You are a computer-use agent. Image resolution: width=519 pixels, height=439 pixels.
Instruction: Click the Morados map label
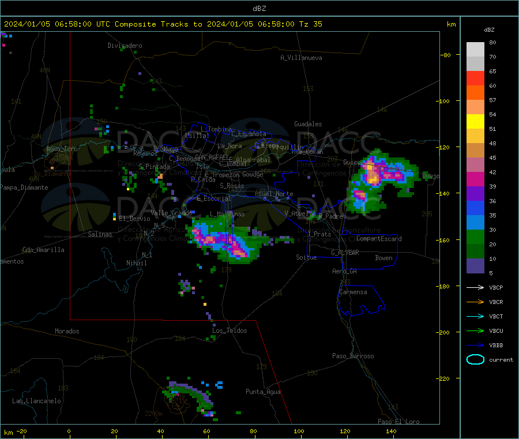[x=67, y=331]
